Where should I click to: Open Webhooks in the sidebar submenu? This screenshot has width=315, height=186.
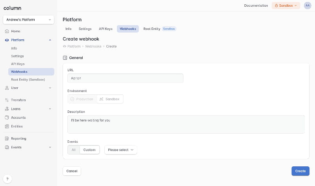point(31,72)
